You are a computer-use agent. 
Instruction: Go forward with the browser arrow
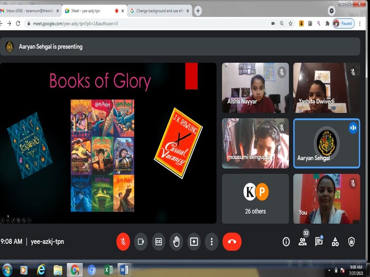click(x=9, y=23)
